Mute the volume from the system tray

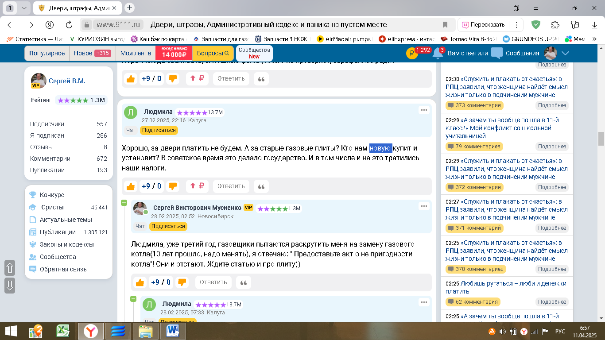pyautogui.click(x=502, y=331)
